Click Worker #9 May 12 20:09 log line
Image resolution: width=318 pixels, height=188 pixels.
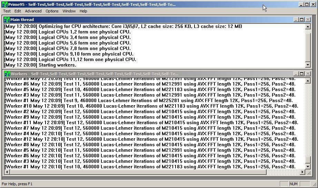(x=150, y=117)
